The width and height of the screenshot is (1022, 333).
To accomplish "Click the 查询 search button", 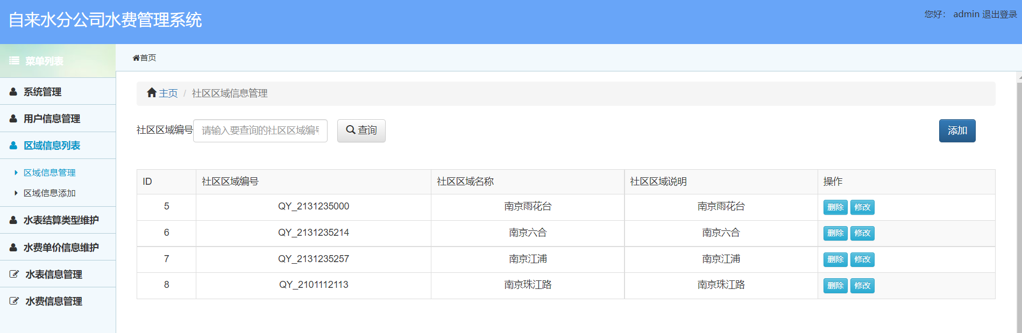I will click(x=361, y=131).
